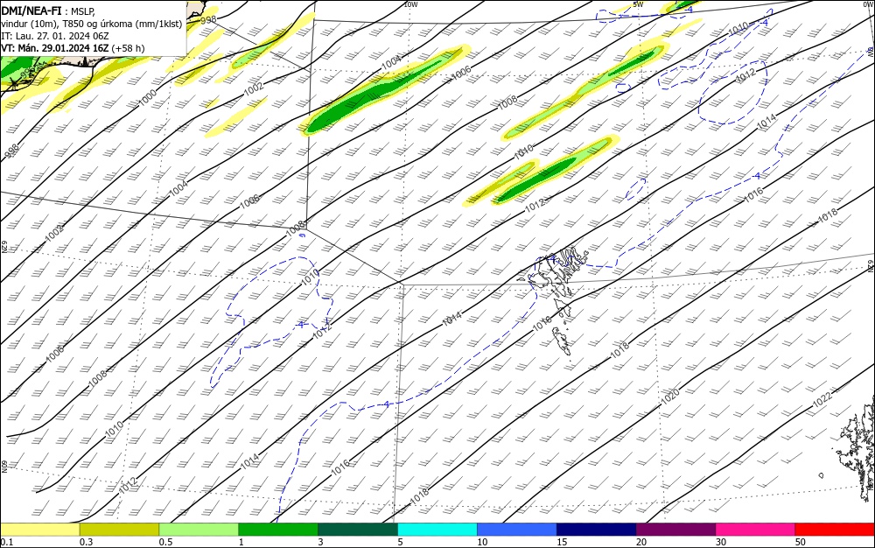The height and width of the screenshot is (548, 875).
Task: Click the legend value "0.1"
Action: click(x=7, y=542)
